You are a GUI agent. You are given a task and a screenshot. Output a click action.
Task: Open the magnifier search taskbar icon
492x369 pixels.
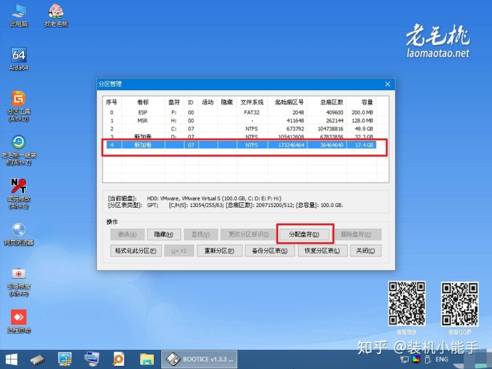pyautogui.click(x=119, y=359)
